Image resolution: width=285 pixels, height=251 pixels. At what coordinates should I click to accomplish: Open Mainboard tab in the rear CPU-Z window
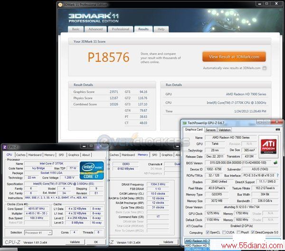(128, 155)
